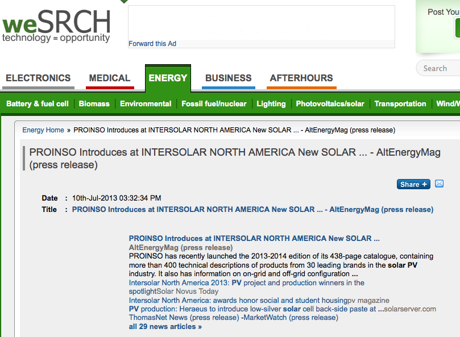
Task: Go to Lighting section
Action: coord(271,104)
